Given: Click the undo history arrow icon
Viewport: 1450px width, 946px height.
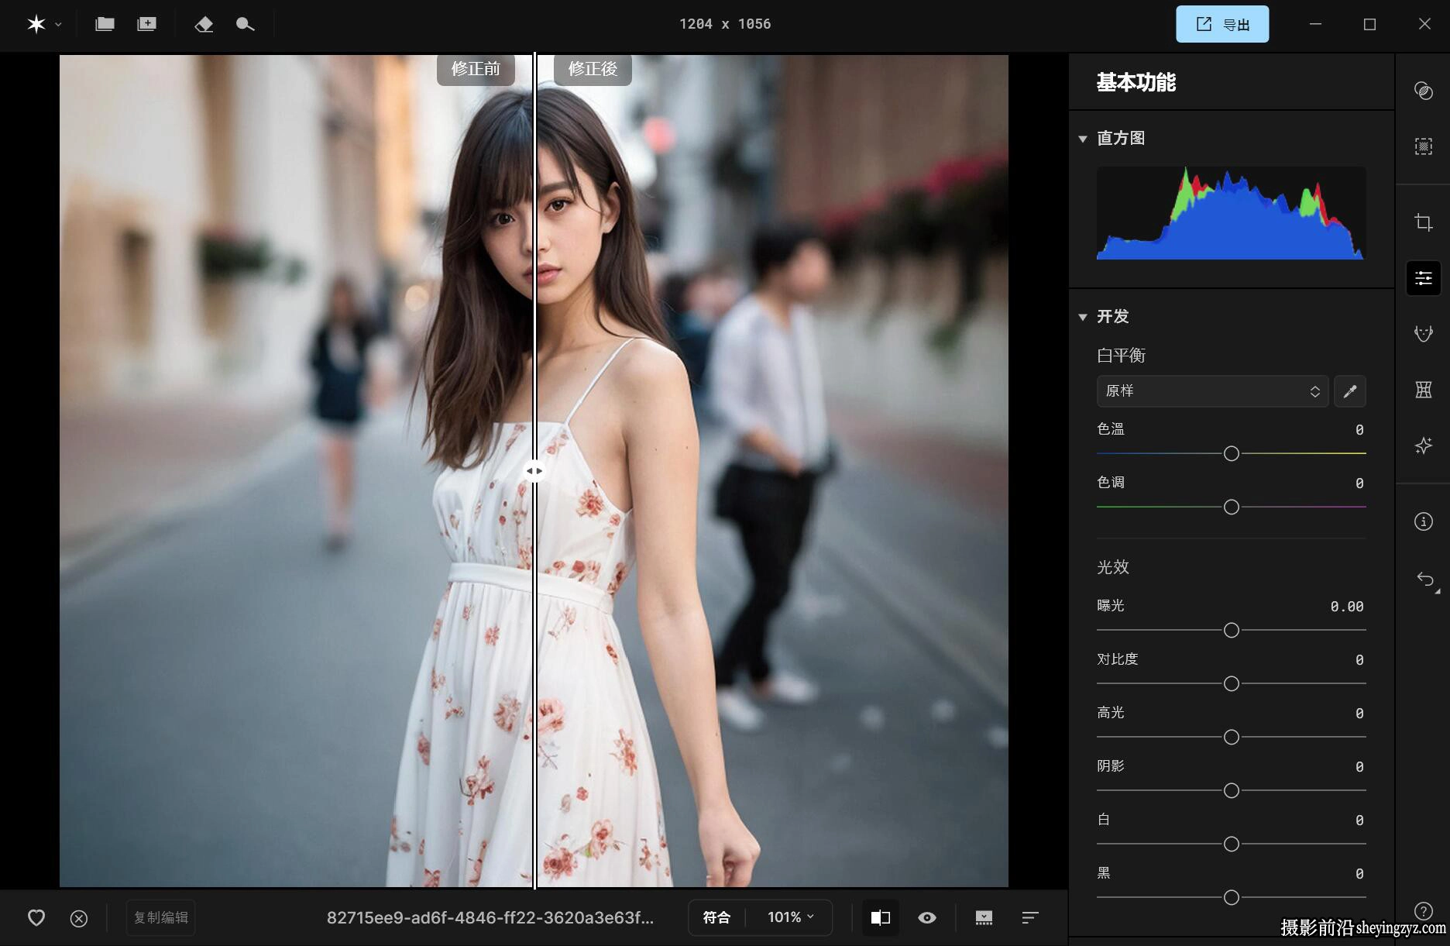Looking at the screenshot, I should pyautogui.click(x=1425, y=580).
